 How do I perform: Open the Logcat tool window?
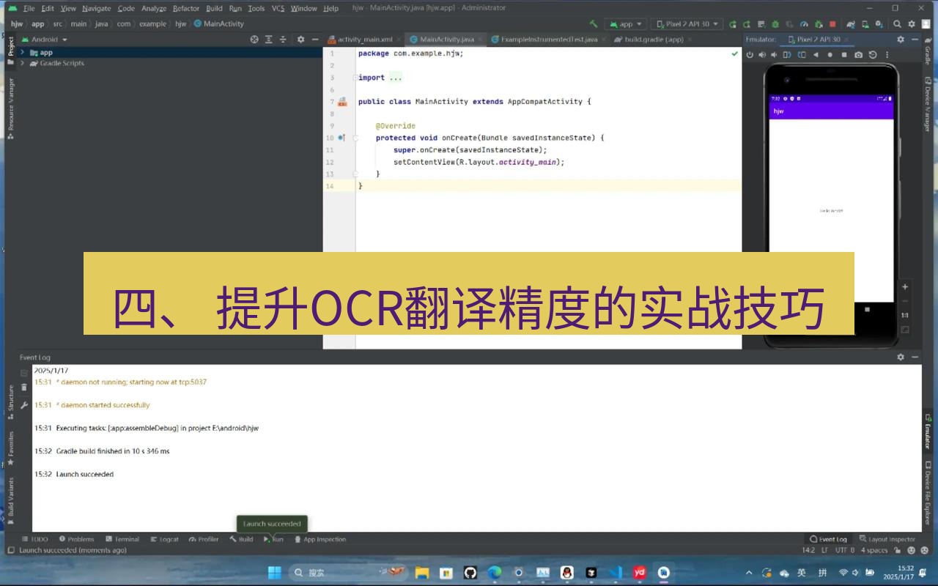pyautogui.click(x=164, y=539)
